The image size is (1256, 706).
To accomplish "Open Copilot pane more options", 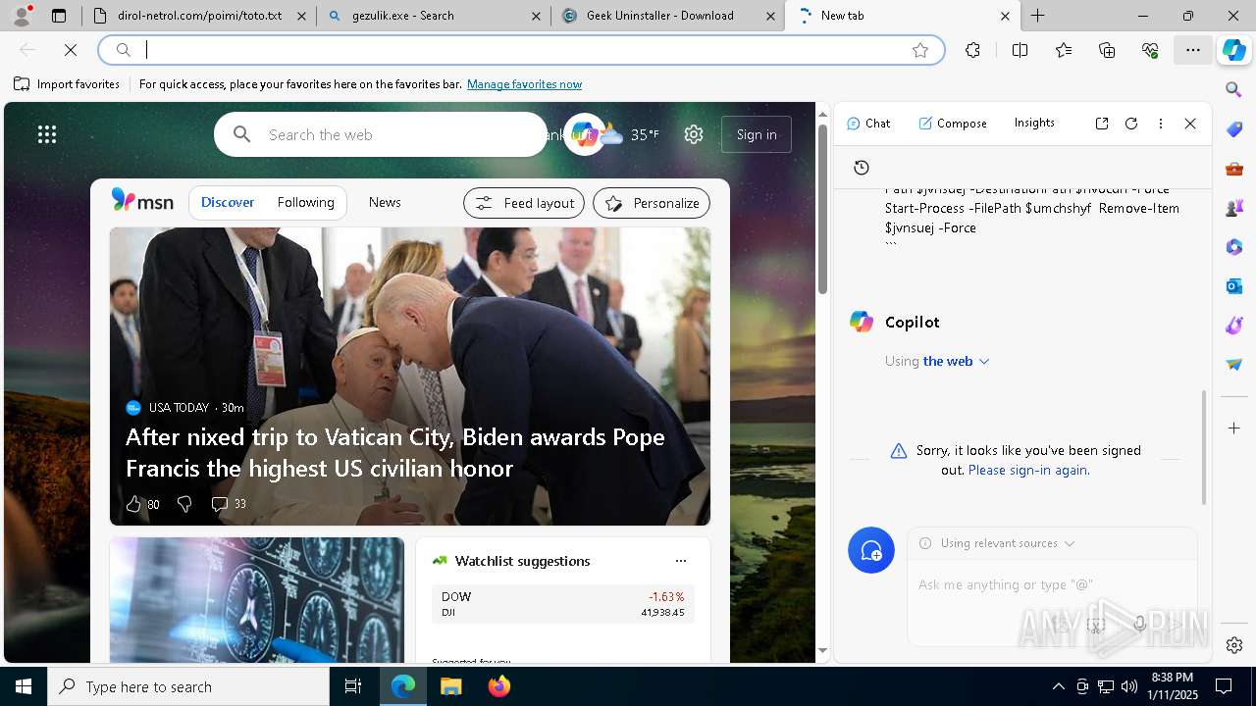I will click(1161, 124).
